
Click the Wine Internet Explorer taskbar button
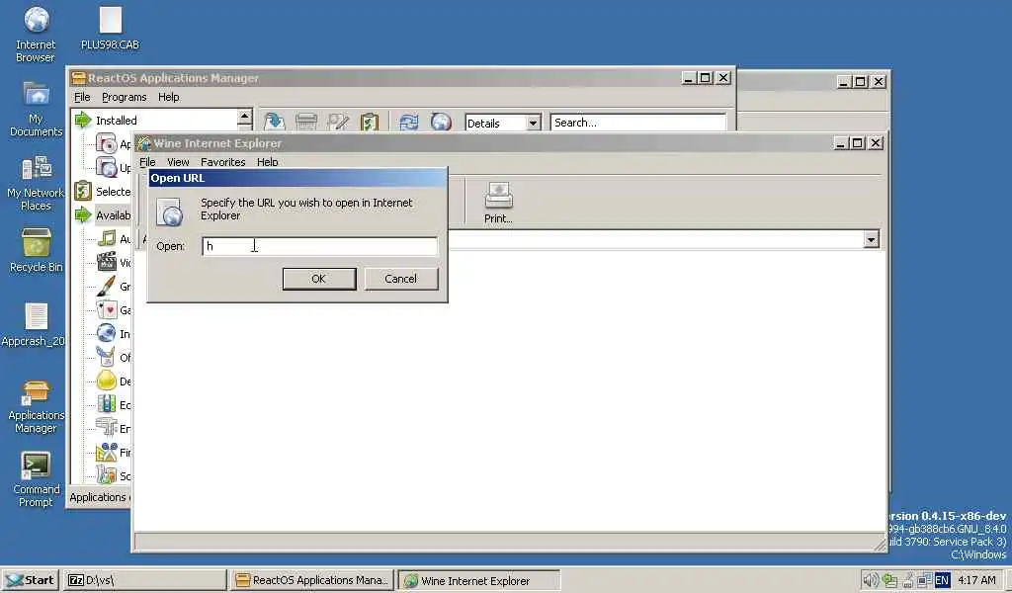coord(479,580)
